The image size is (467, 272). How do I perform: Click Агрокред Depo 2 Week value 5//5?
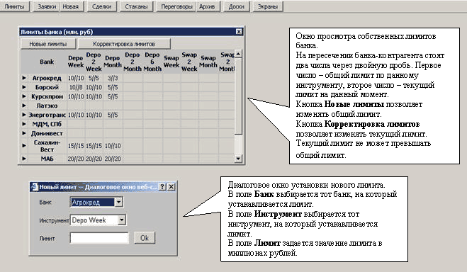tap(94, 78)
